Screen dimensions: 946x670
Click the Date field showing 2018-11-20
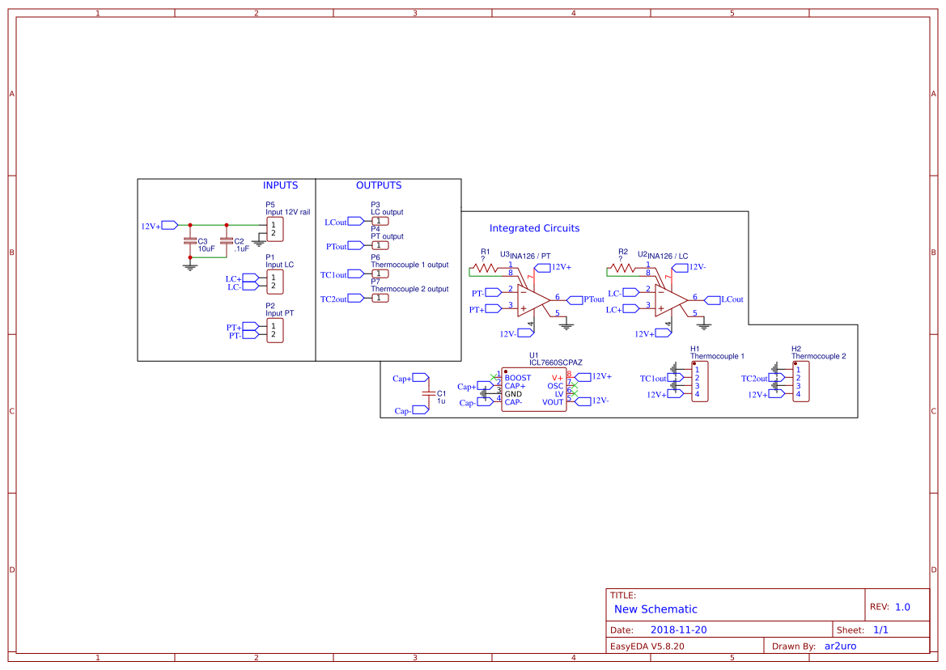[x=680, y=629]
